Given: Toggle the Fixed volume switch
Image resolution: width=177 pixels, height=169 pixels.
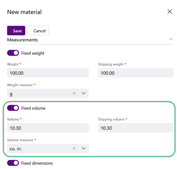Looking at the screenshot, I should pos(13,108).
